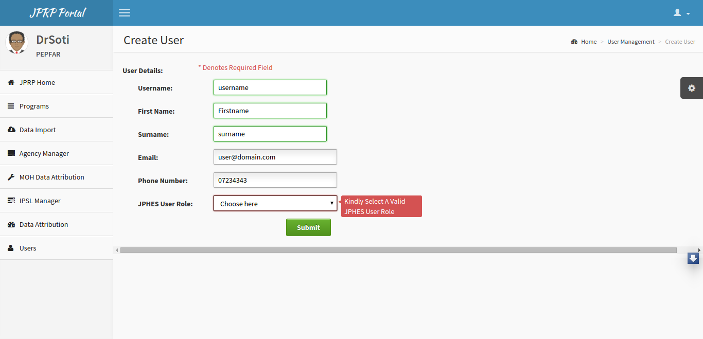The image size is (703, 339).
Task: Click the person icon beside Users
Action: (x=11, y=248)
